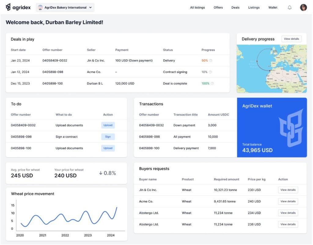Viewport: 313px width, 245px height.
Task: Click the delivery progress map thumbnail
Action: click(x=271, y=69)
